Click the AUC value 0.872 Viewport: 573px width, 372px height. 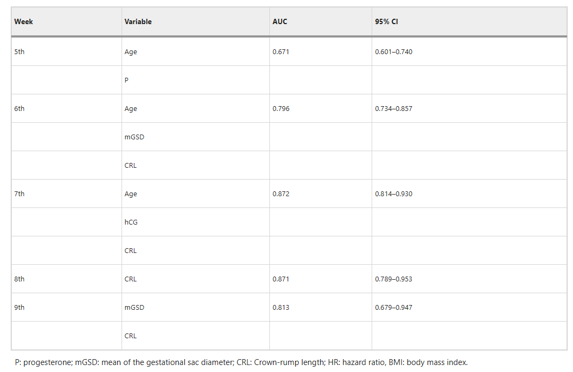(x=281, y=194)
